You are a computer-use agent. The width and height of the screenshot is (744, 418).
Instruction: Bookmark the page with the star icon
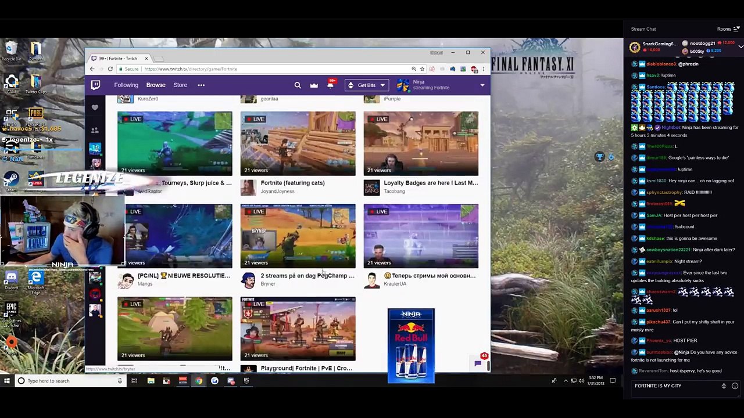click(x=422, y=69)
